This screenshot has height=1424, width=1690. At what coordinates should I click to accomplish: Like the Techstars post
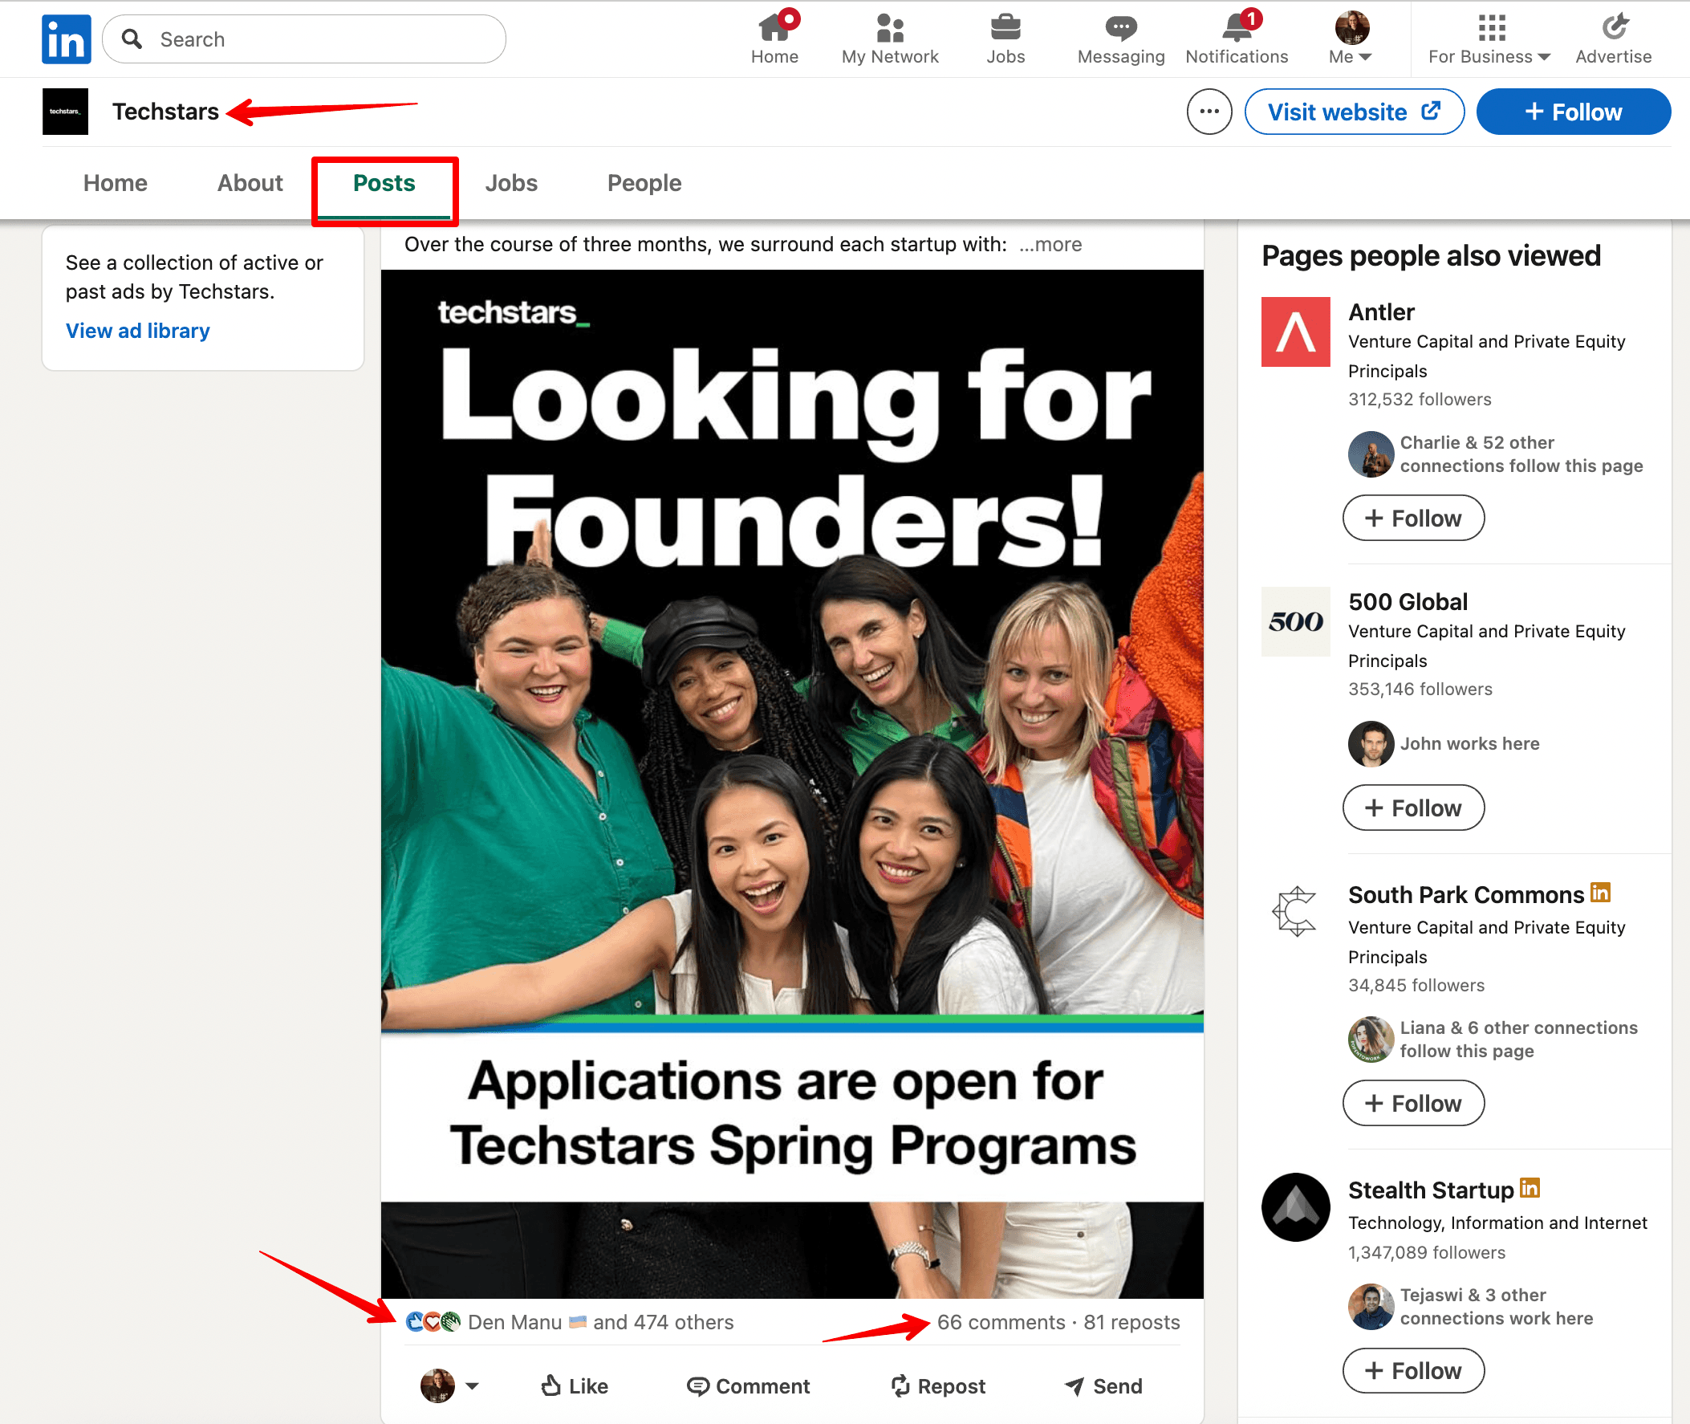point(573,1386)
